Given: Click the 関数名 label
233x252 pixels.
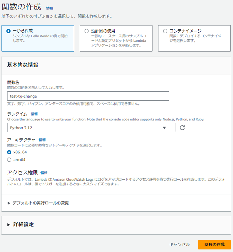Looking at the screenshot, I should [x=13, y=82].
